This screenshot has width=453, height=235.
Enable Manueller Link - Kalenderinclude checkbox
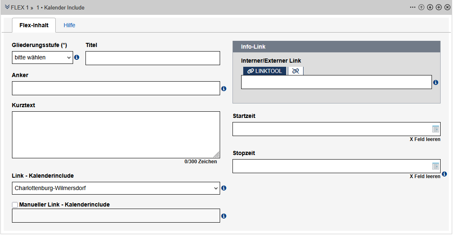tap(15, 204)
